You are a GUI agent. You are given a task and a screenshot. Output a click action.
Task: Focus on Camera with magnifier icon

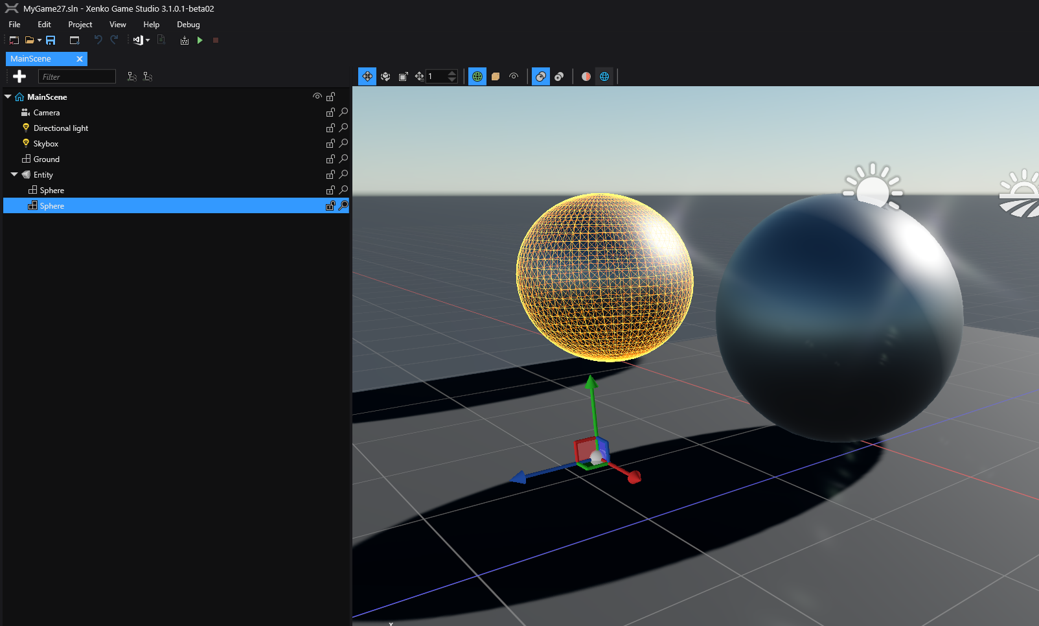344,113
